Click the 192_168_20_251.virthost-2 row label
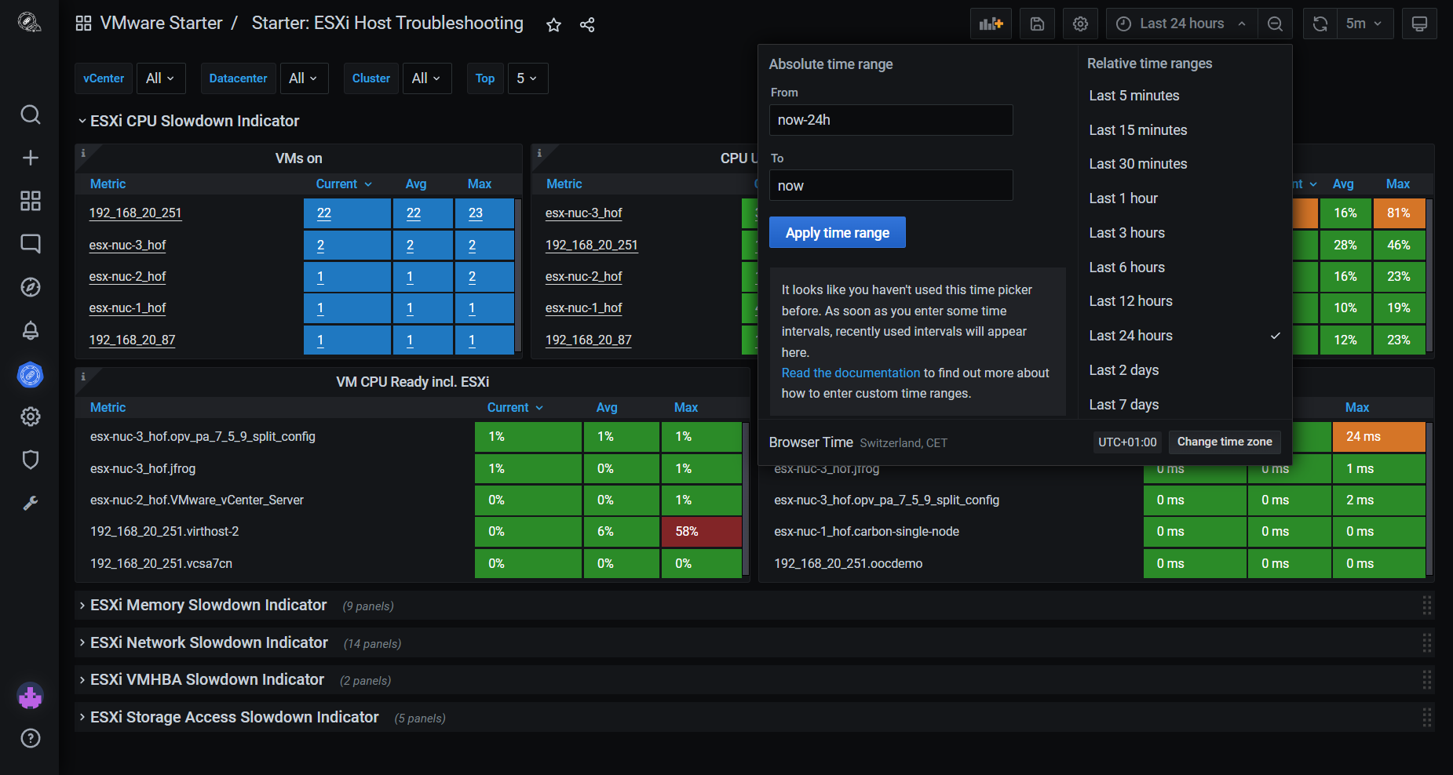 (164, 532)
